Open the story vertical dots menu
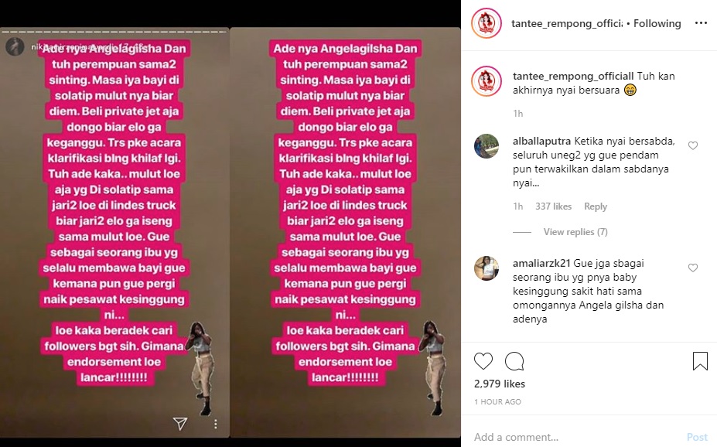The image size is (717, 447). click(215, 424)
